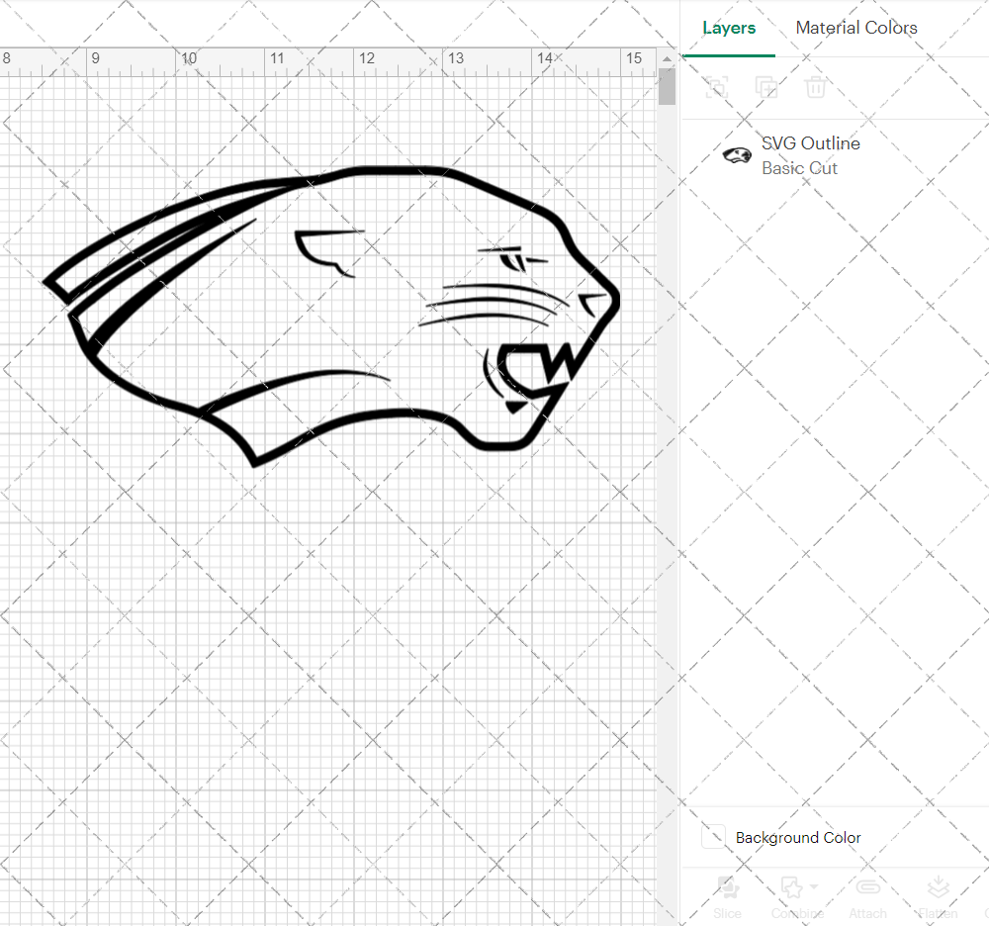Click the Duplicate layer icon
Screen dimensions: 989x926
pyautogui.click(x=766, y=87)
